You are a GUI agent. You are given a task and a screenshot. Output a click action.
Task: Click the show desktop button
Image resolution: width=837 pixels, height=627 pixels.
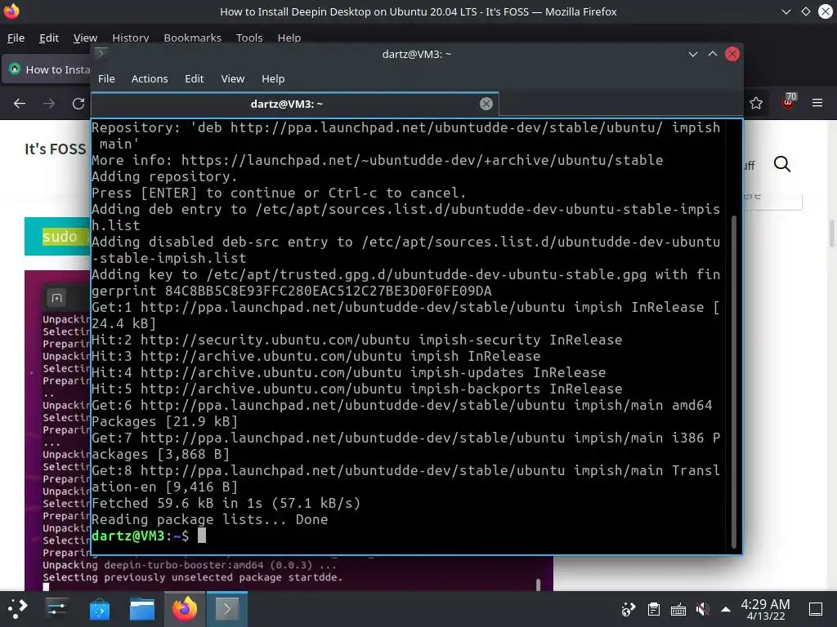pyautogui.click(x=816, y=609)
